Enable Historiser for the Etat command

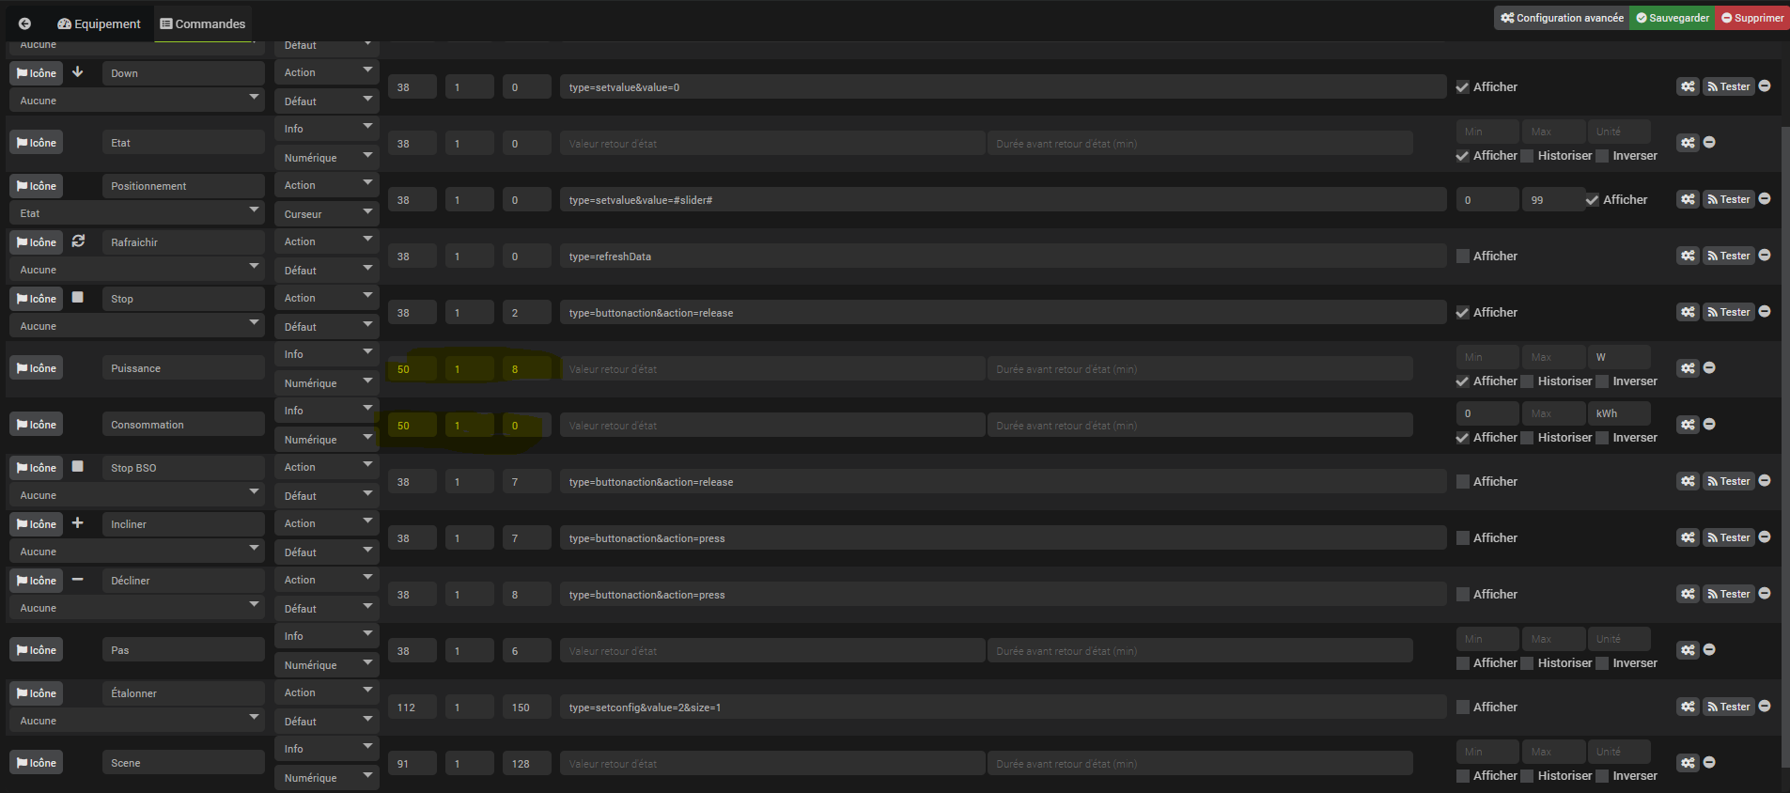pos(1527,156)
